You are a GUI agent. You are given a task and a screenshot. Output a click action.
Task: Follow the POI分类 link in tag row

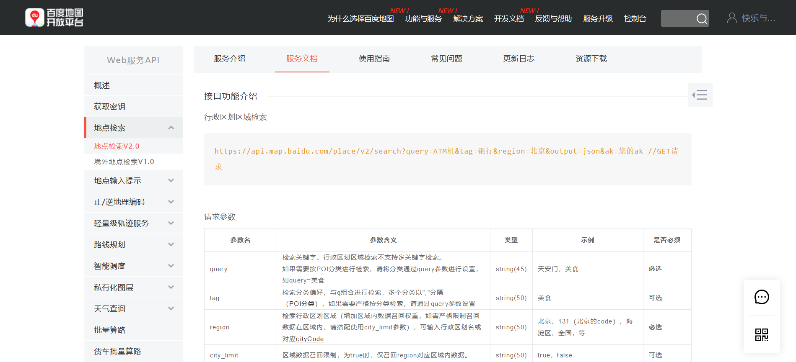(x=302, y=304)
